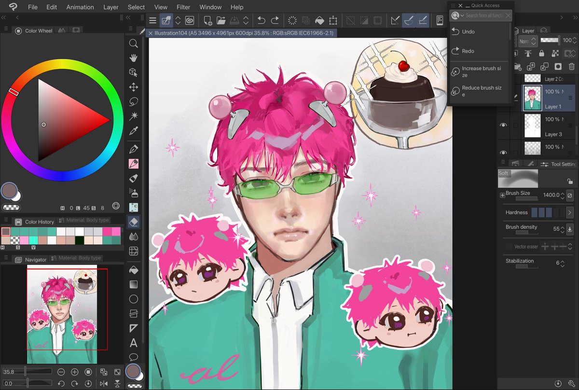
Task: Open the Brush density dynamics button
Action: coord(570,229)
